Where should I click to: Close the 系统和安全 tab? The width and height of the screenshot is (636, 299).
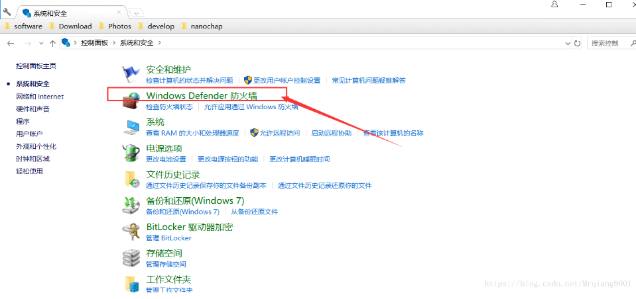(119, 13)
